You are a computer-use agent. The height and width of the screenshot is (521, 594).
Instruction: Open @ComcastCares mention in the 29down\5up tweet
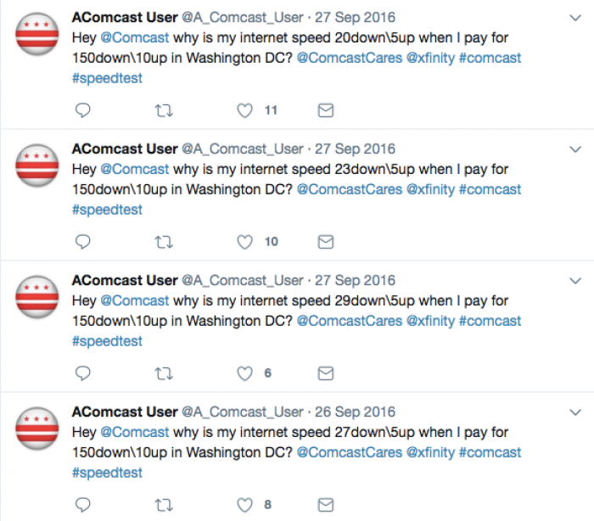click(350, 321)
